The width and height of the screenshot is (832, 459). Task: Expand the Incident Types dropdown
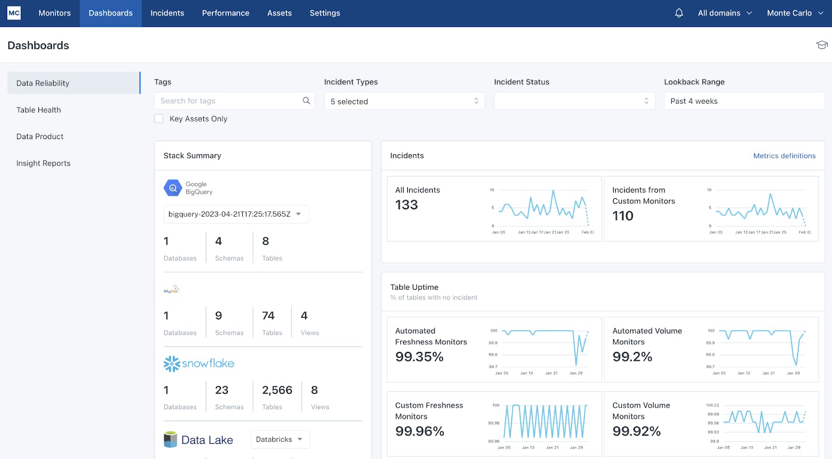tap(404, 101)
